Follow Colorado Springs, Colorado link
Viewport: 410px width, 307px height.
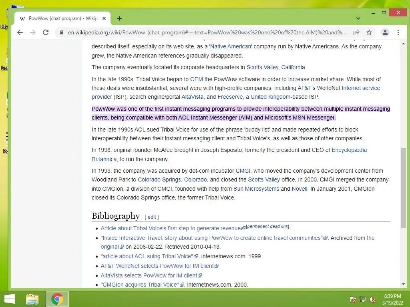pos(172,179)
